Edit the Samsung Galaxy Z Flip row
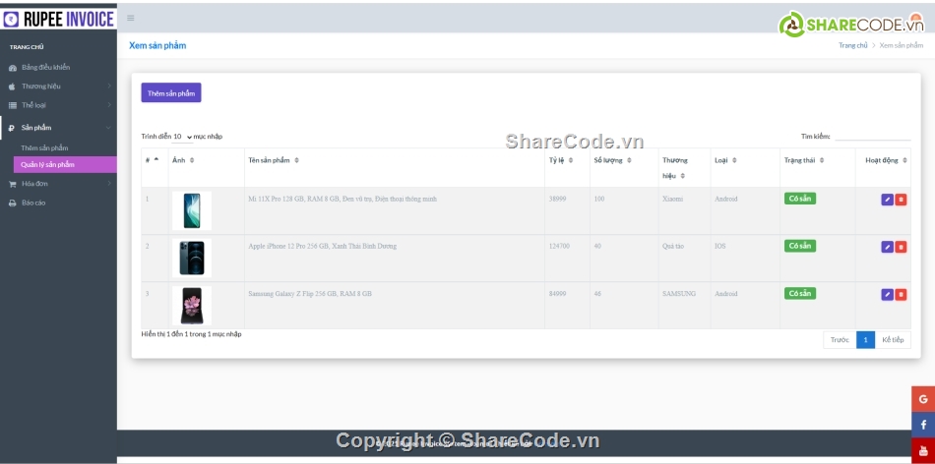935x464 pixels. [888, 294]
